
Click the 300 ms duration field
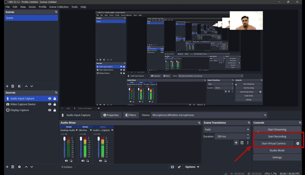click(230, 136)
